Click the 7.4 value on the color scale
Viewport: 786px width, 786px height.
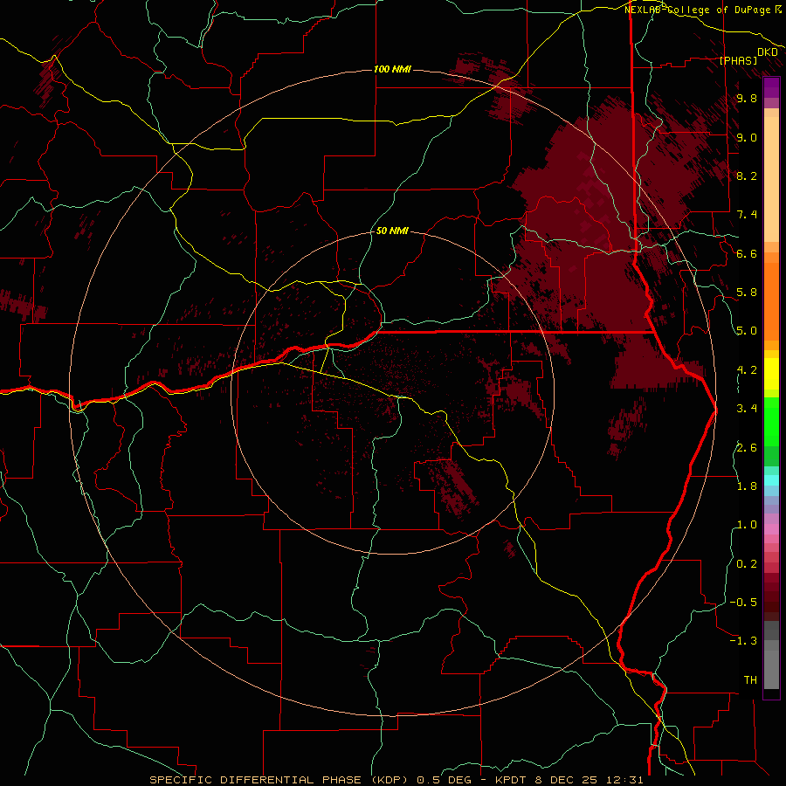[747, 215]
